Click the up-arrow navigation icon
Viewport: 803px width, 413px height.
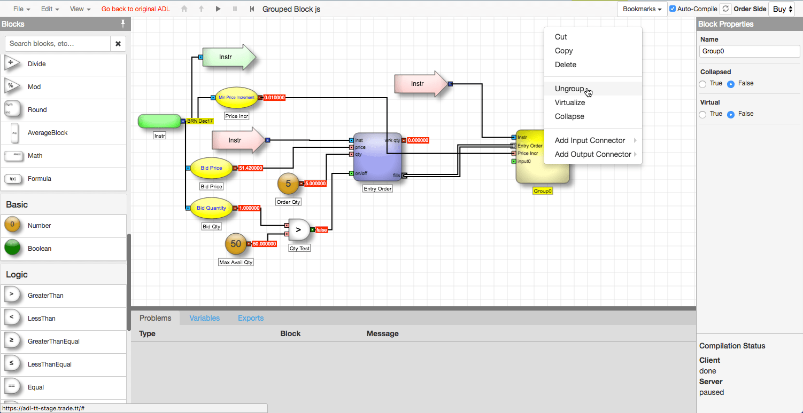(x=201, y=9)
